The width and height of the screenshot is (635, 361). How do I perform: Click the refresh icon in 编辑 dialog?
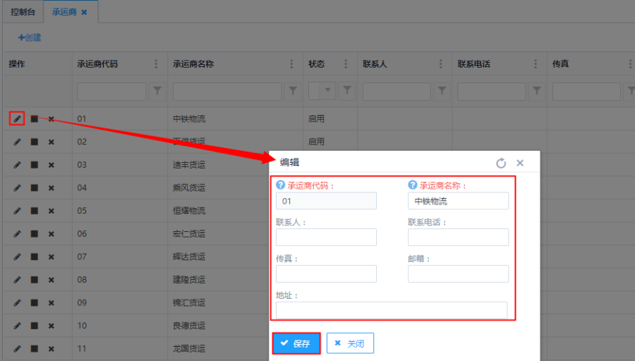(x=501, y=163)
